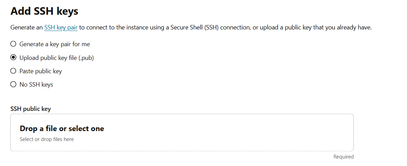Image resolution: width=407 pixels, height=166 pixels.
Task: Click "Drop a file or select one" text
Action: [62, 129]
